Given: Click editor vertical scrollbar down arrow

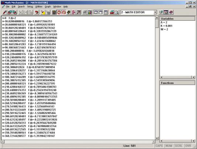Looking at the screenshot, I should coord(157,138).
